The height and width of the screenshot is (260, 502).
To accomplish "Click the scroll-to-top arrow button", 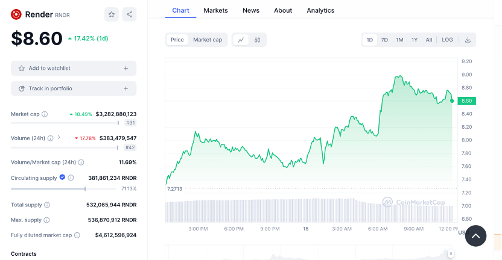I will tap(475, 236).
